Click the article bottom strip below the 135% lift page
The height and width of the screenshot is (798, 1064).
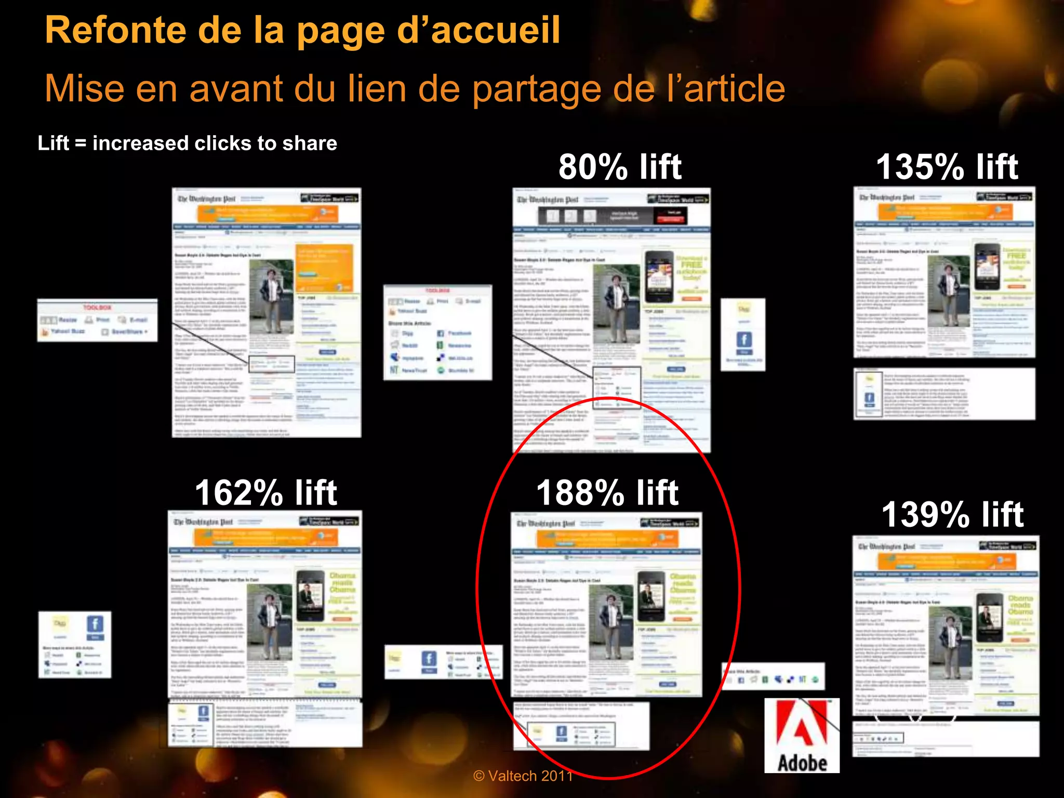coord(945,394)
